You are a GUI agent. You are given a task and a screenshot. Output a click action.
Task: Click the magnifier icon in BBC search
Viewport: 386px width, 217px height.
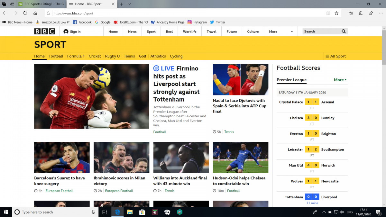(344, 32)
